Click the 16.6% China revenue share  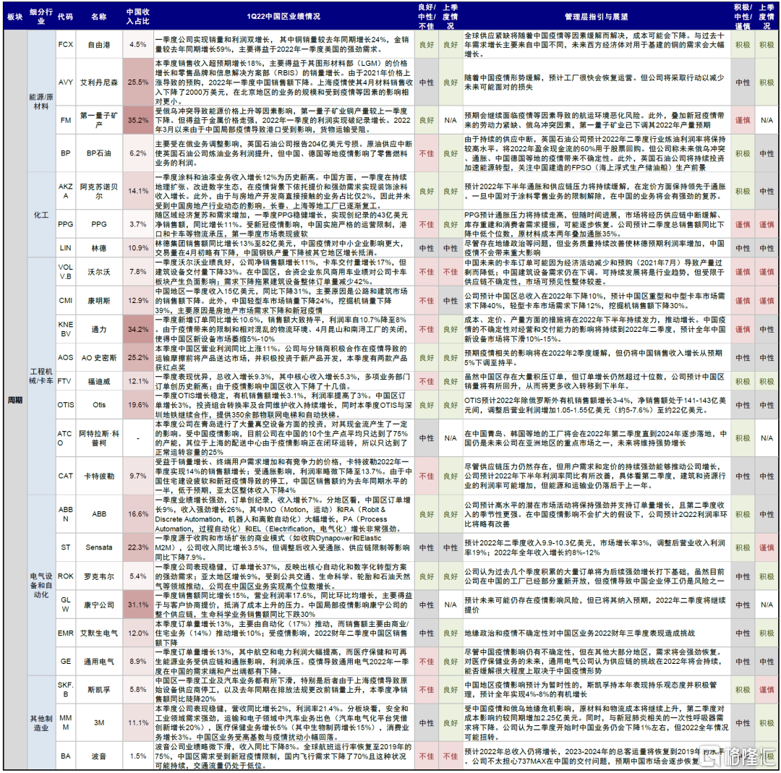click(138, 513)
